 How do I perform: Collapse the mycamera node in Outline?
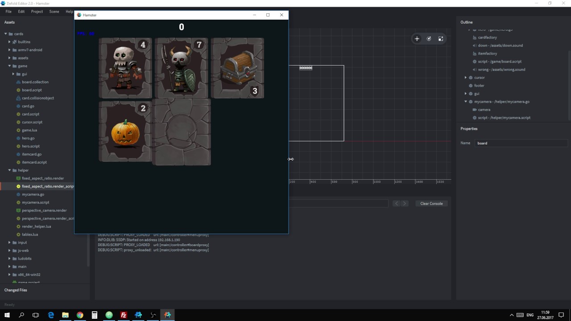coord(466,102)
